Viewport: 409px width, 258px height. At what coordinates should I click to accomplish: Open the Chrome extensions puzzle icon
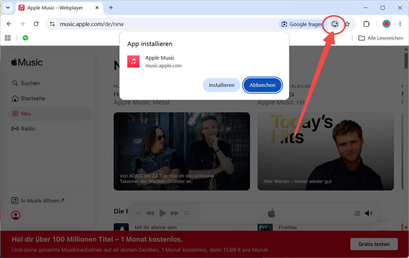pos(366,24)
